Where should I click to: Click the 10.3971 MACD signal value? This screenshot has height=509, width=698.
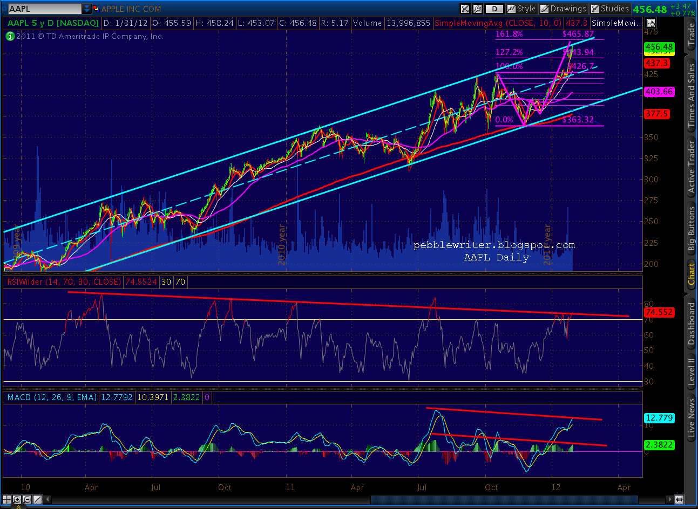coord(153,397)
